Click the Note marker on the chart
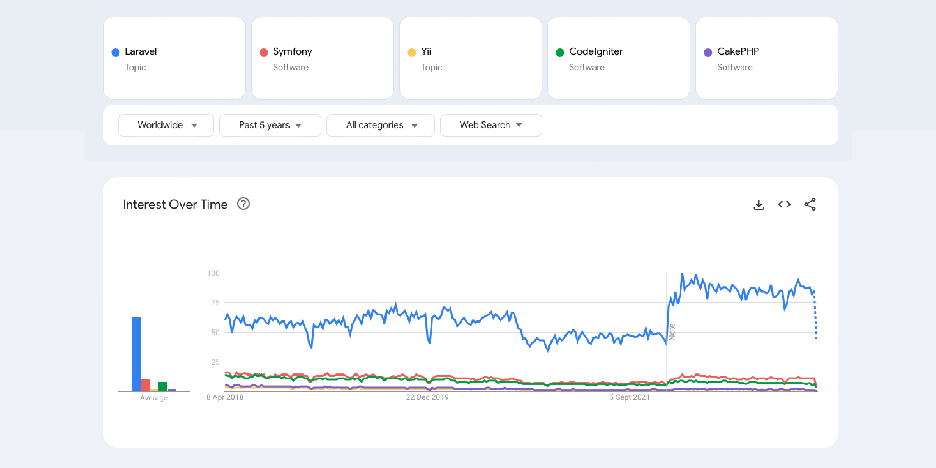The image size is (936, 468). (x=671, y=332)
